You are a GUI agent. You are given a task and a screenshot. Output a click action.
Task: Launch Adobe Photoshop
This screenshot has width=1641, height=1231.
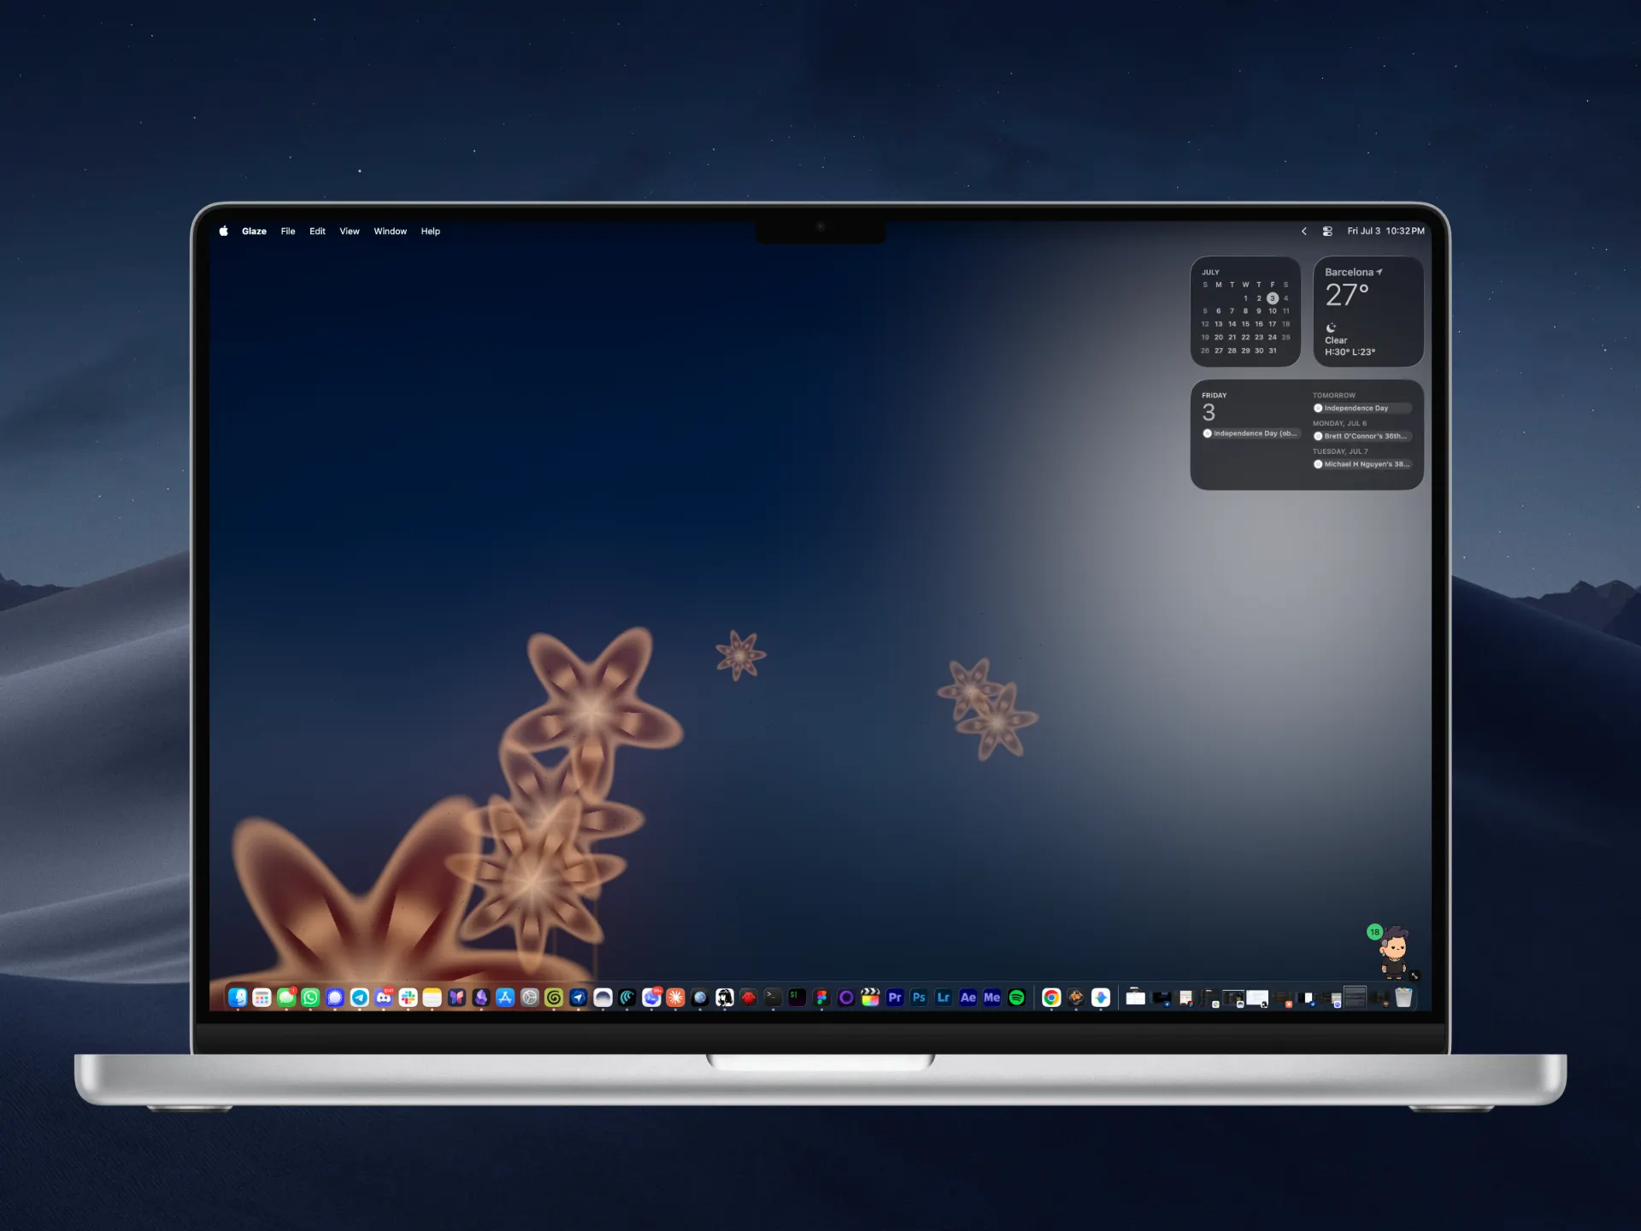click(919, 998)
